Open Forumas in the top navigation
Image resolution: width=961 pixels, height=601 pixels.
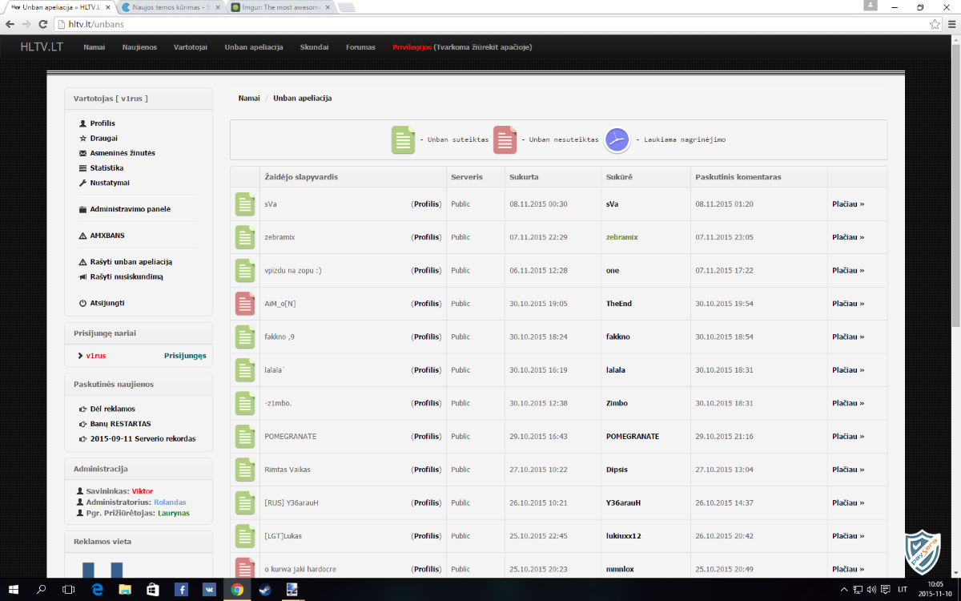(x=360, y=47)
